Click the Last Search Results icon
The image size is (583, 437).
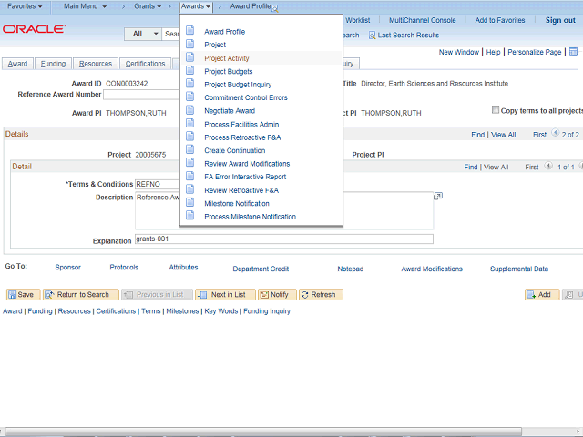click(372, 36)
